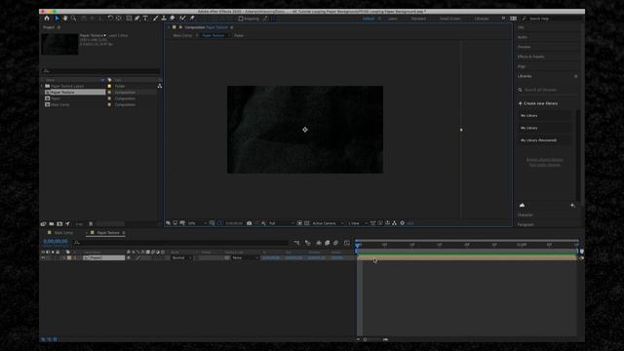Click label color swatch for Paper Texture item
The image size is (624, 351).
point(109,93)
